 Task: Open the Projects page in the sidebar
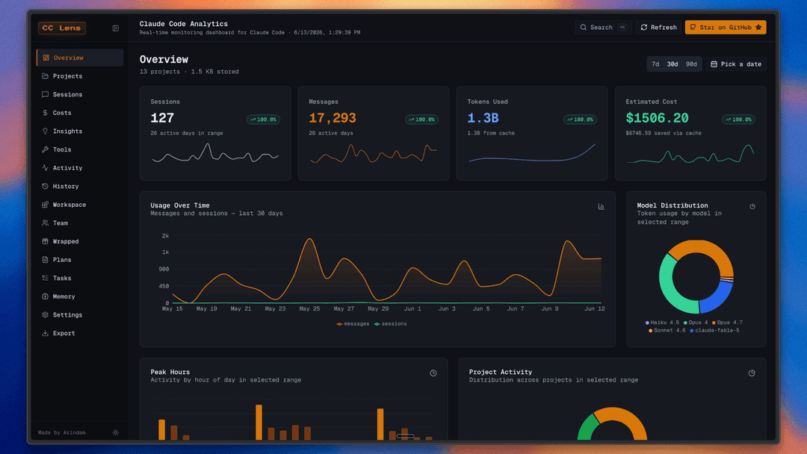(x=80, y=76)
